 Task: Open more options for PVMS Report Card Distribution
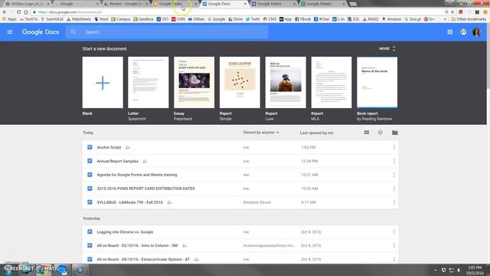coord(394,189)
